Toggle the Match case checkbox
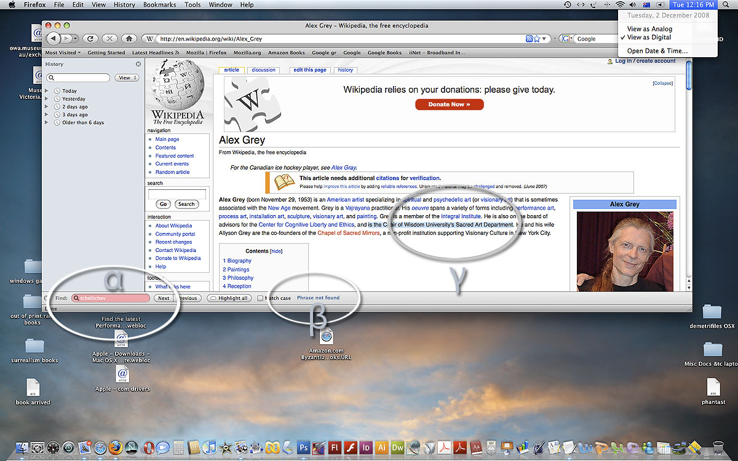 click(260, 298)
